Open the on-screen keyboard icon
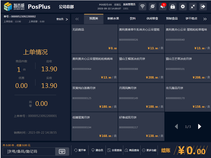The width and height of the screenshot is (211, 158). coord(62,151)
